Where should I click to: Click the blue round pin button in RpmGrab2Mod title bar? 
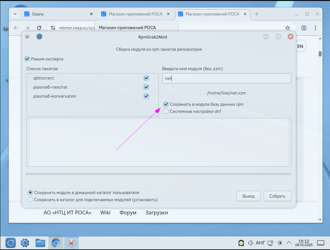39,37
